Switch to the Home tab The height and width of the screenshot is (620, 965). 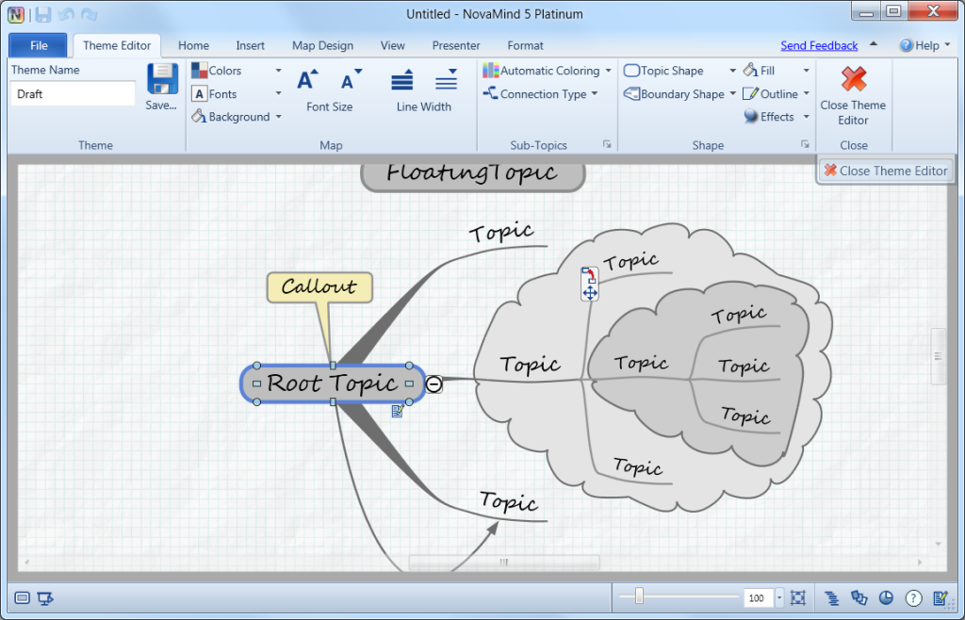(x=193, y=45)
